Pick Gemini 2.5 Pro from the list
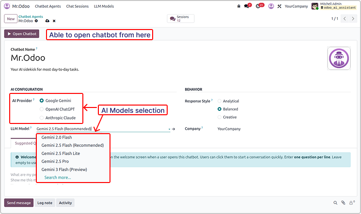 pyautogui.click(x=56, y=161)
